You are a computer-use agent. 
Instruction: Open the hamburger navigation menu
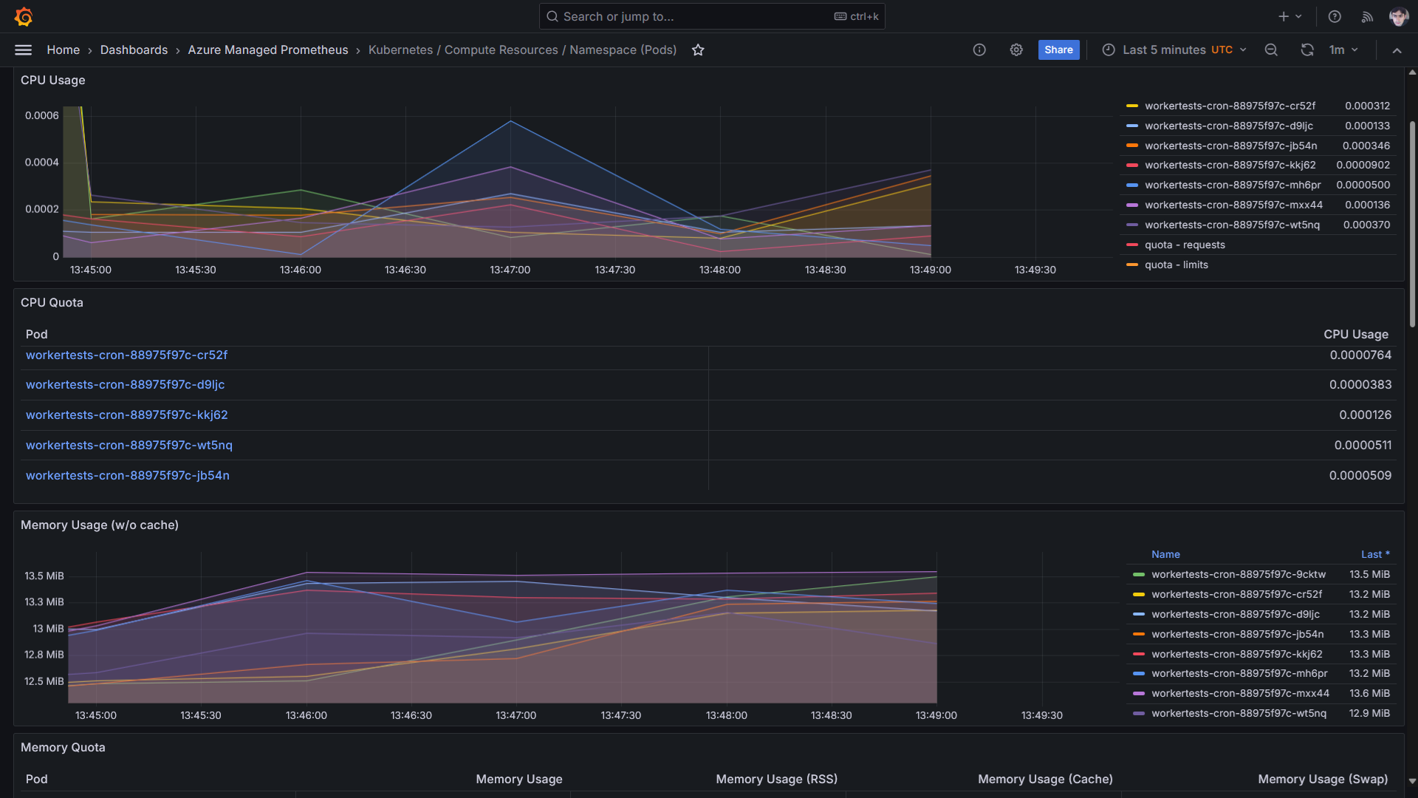coord(24,50)
